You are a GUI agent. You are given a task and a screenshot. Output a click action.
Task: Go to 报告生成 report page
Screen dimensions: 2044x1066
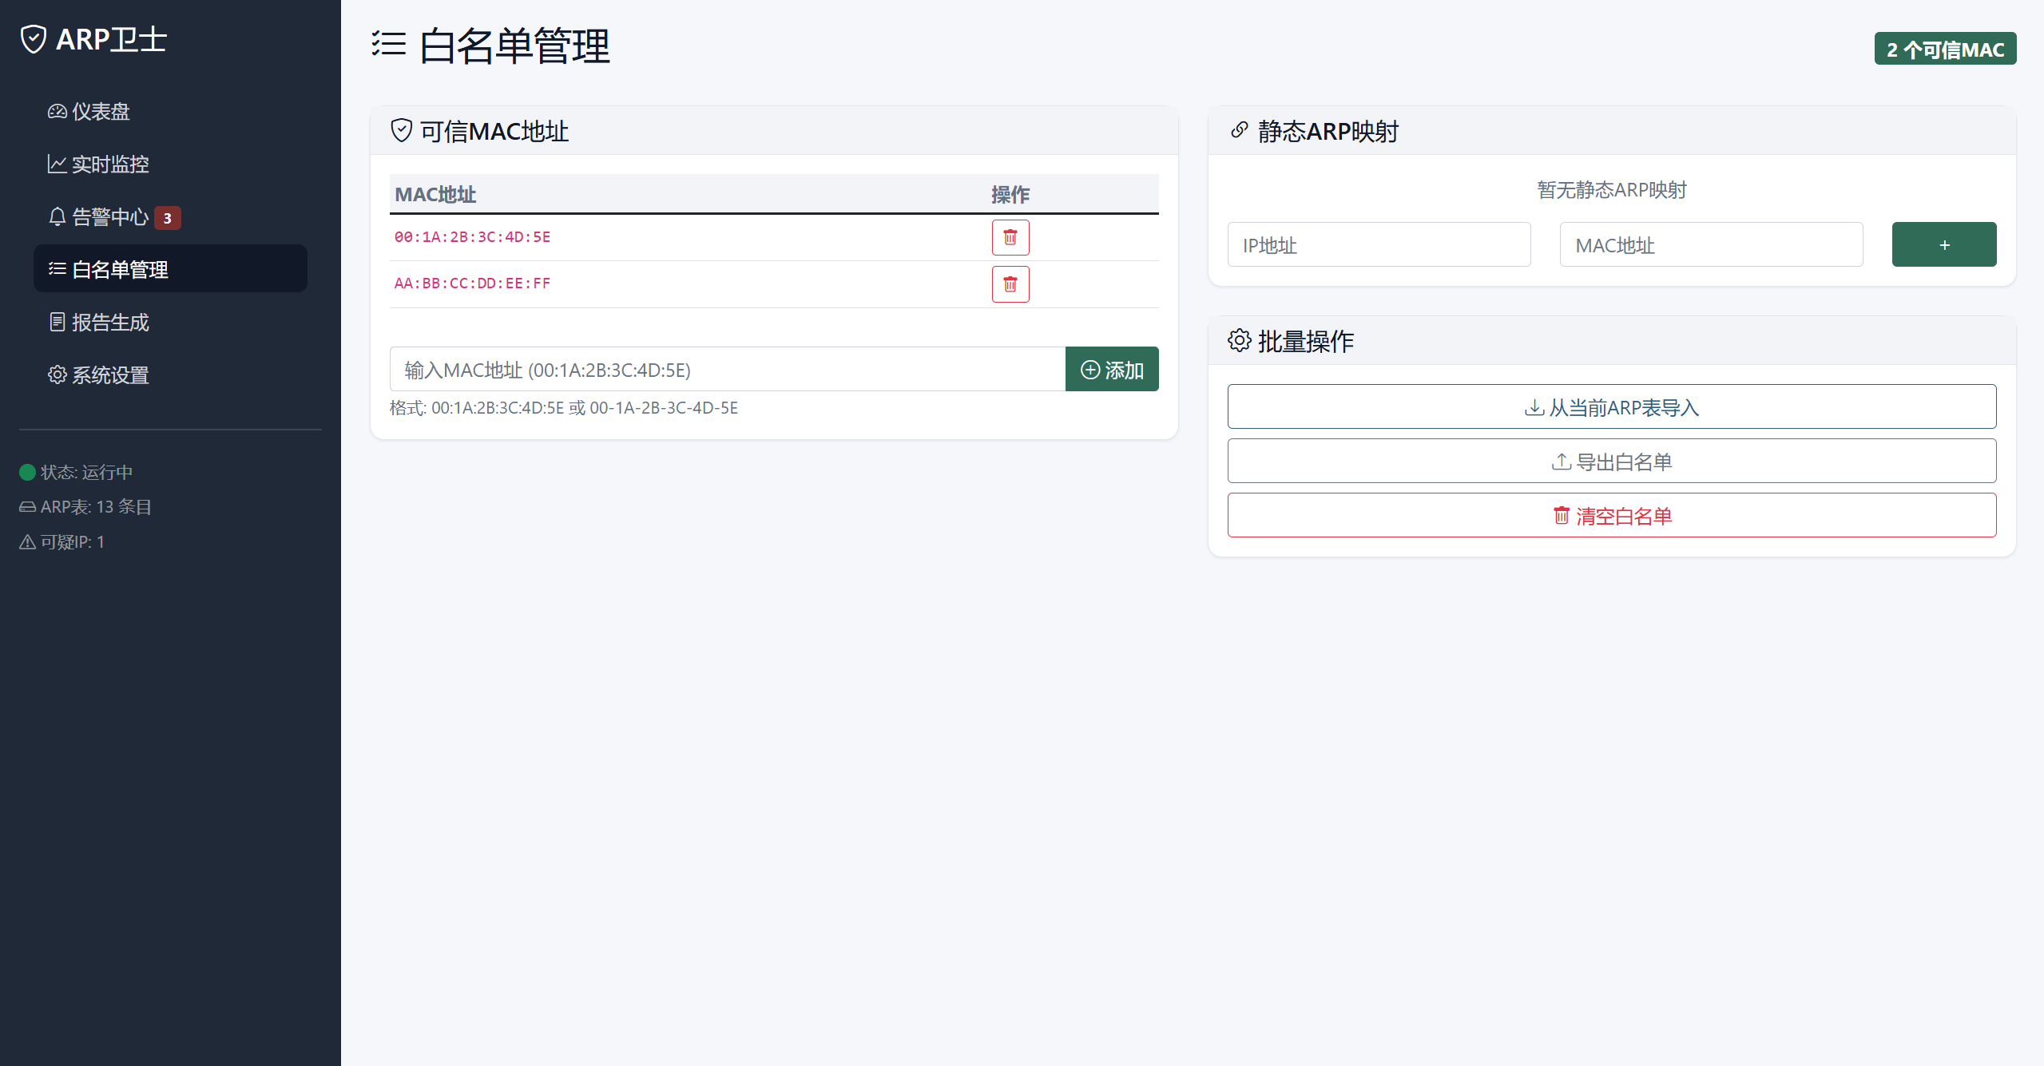(109, 323)
